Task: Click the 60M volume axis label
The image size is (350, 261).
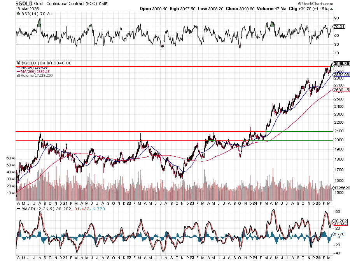Action: tap(10, 158)
